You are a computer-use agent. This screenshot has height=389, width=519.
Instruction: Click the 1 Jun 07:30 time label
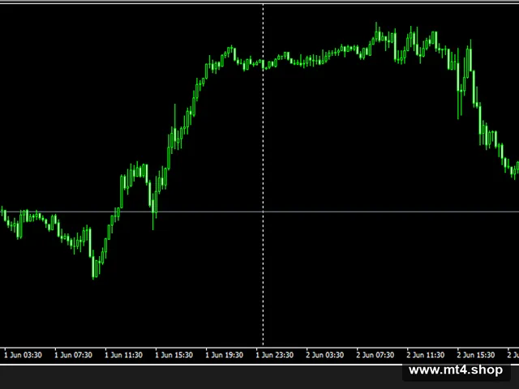click(74, 355)
